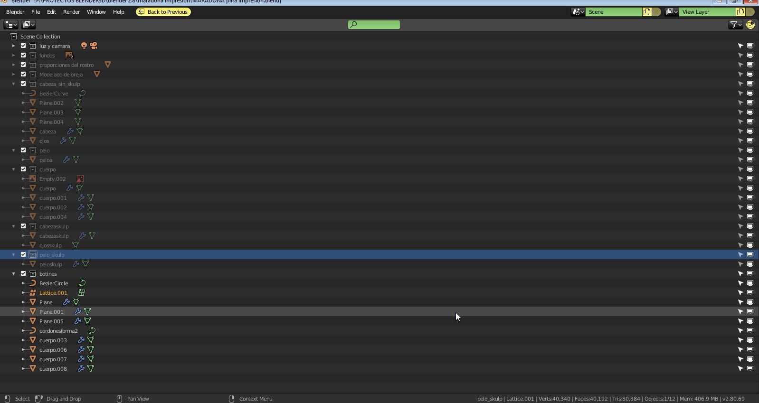Viewport: 759px width, 403px height.
Task: Expand the luz y camara collection
Action: pyautogui.click(x=14, y=46)
